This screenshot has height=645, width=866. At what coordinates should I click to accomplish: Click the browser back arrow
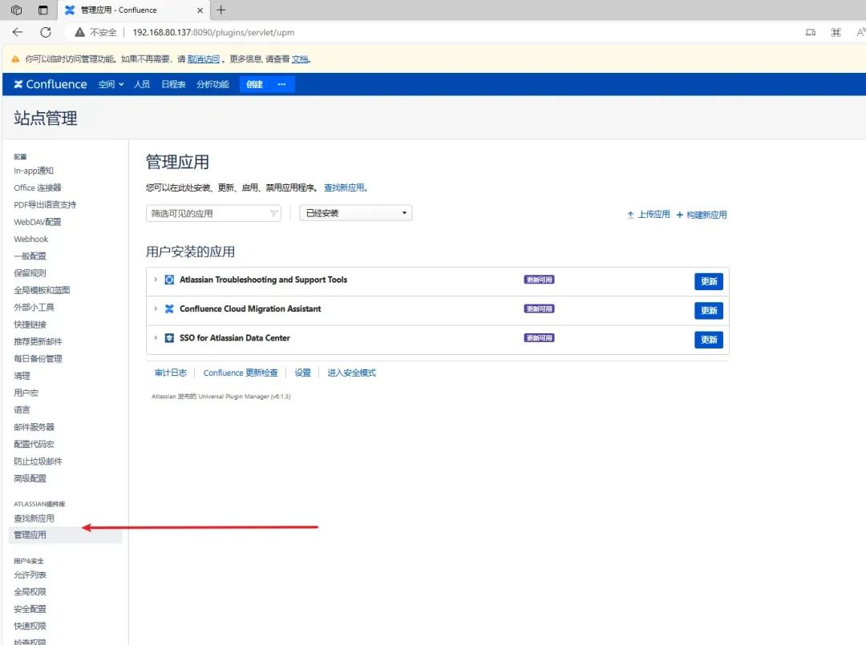pyautogui.click(x=18, y=32)
